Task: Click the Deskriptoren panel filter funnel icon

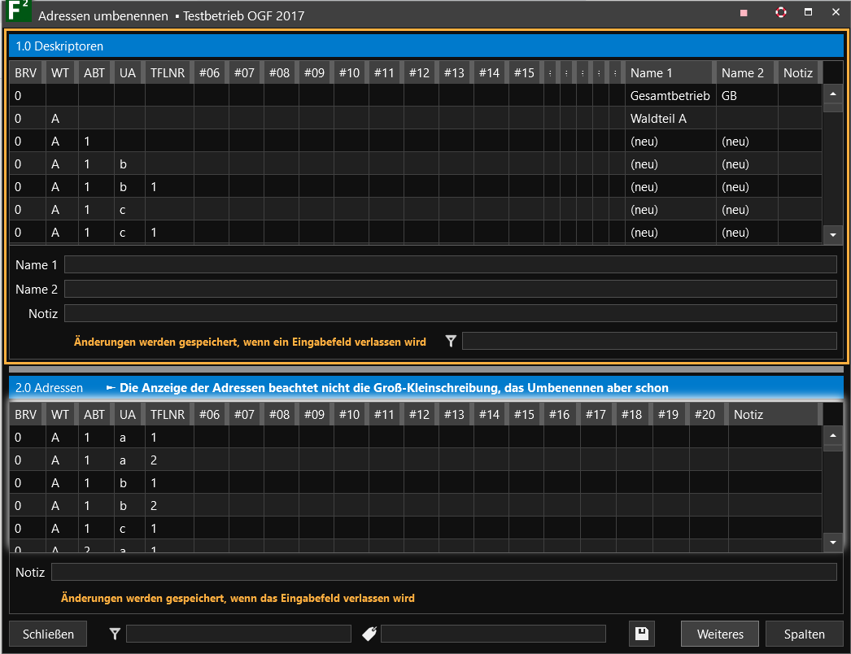Action: [x=452, y=342]
